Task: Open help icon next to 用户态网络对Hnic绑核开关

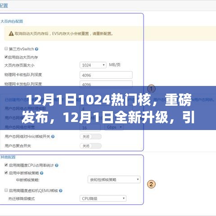Action: (x=53, y=136)
